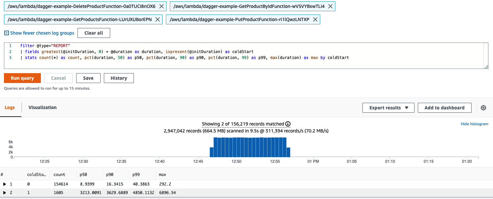Image resolution: width=493 pixels, height=199 pixels.
Task: Click the 12:45 histogram axis label
Action: 198,161
